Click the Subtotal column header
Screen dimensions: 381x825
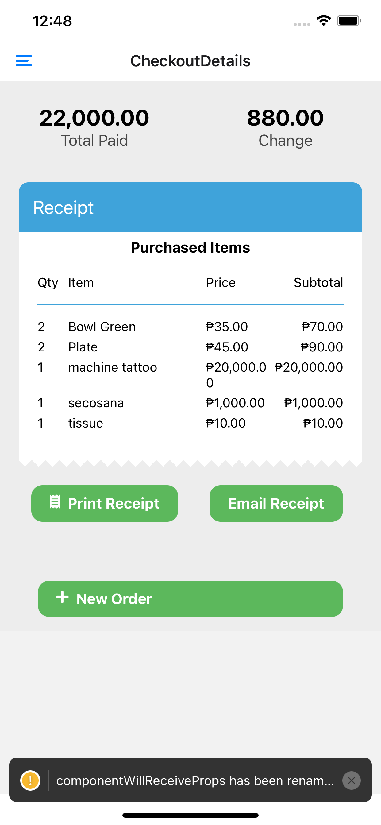[x=318, y=283]
